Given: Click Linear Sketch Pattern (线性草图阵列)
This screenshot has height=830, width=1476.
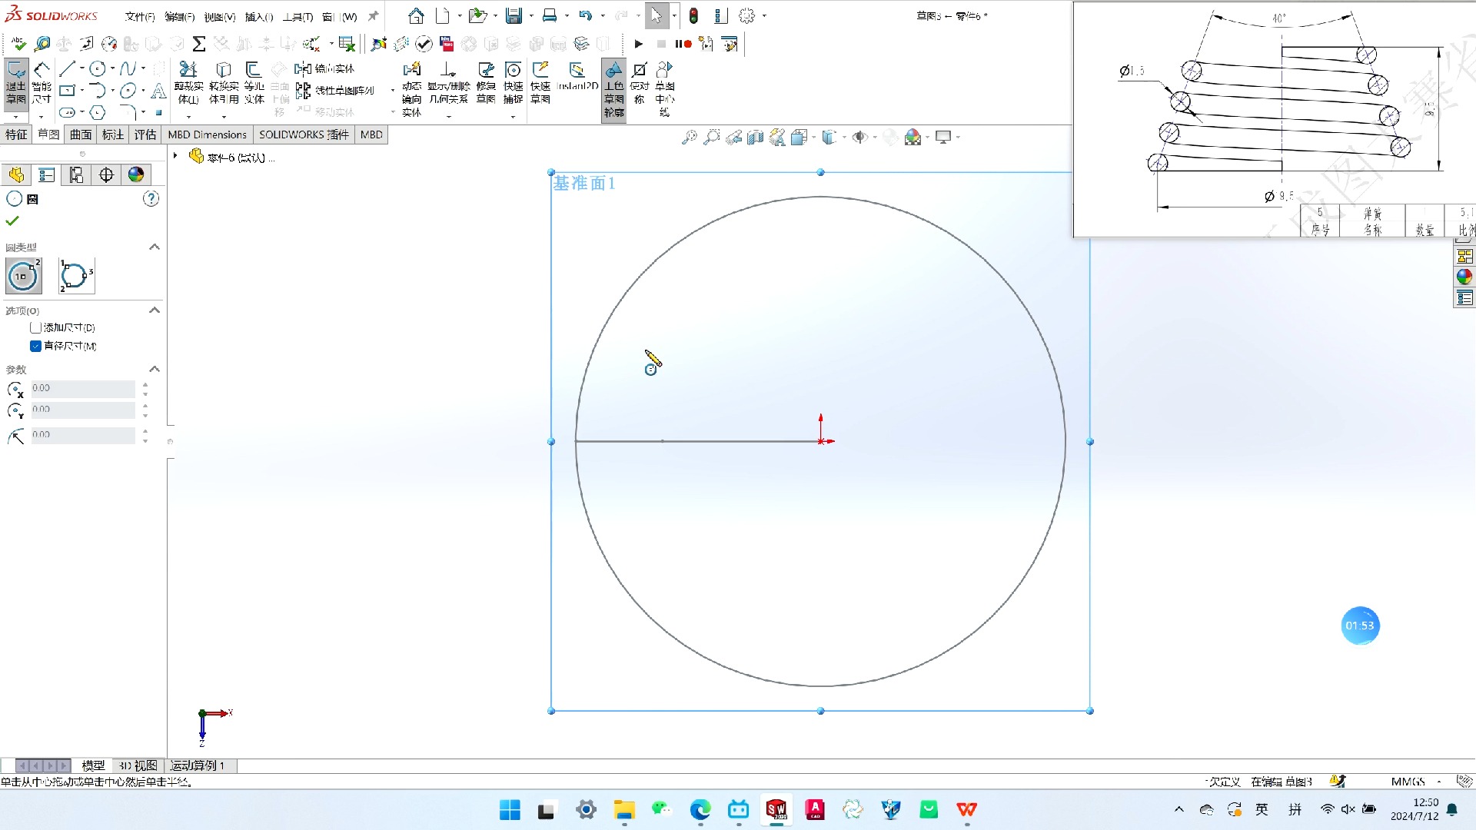Looking at the screenshot, I should coord(335,91).
